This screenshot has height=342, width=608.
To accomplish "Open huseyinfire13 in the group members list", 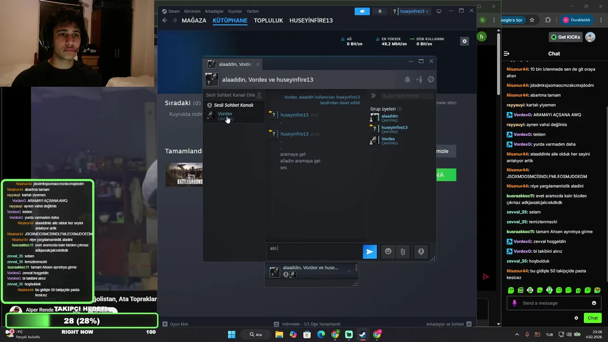I will (394, 127).
